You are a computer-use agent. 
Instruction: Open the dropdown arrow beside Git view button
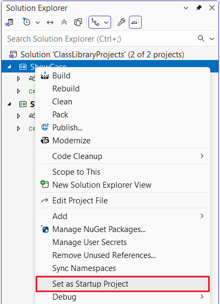pyautogui.click(x=106, y=23)
